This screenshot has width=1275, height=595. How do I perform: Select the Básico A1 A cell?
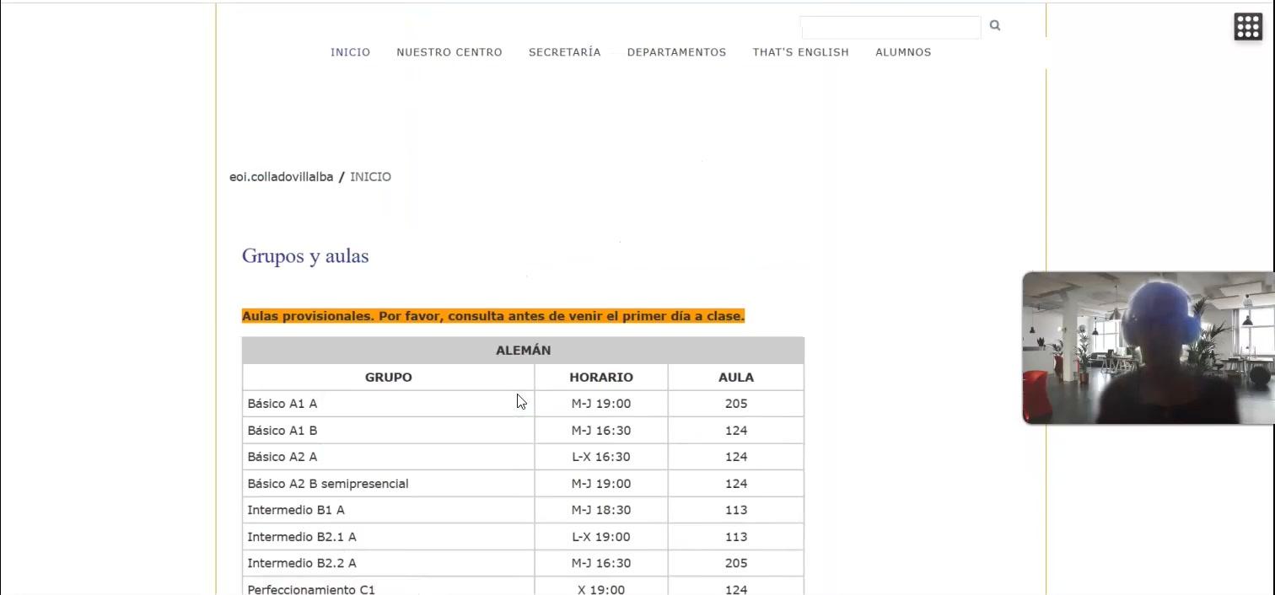pos(388,404)
